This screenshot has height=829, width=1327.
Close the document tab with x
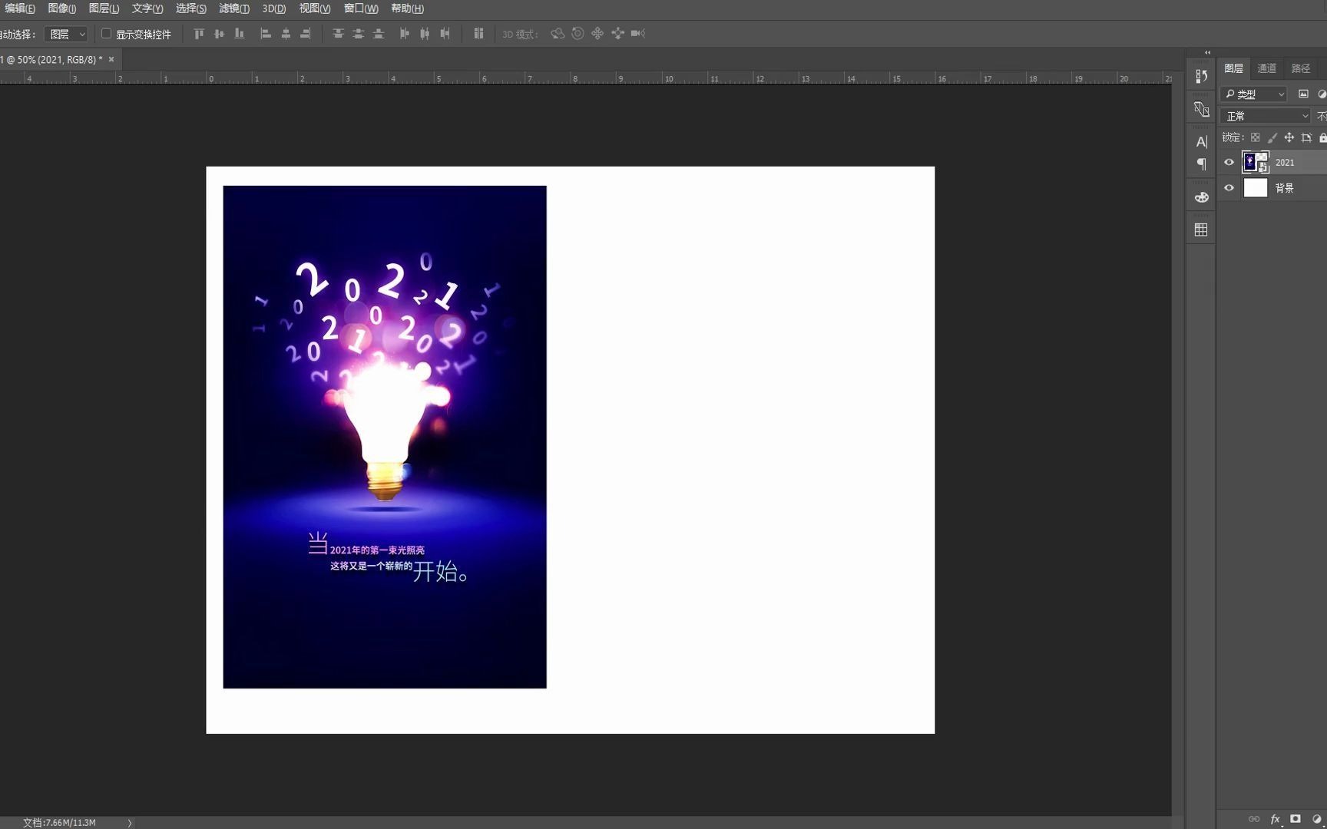(x=111, y=59)
